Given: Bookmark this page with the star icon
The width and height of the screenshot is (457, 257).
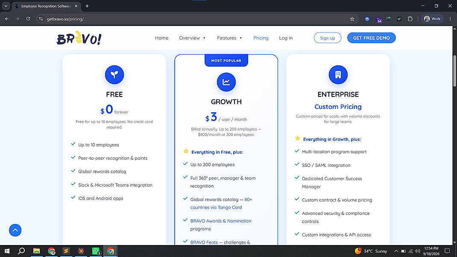Looking at the screenshot, I should point(352,19).
